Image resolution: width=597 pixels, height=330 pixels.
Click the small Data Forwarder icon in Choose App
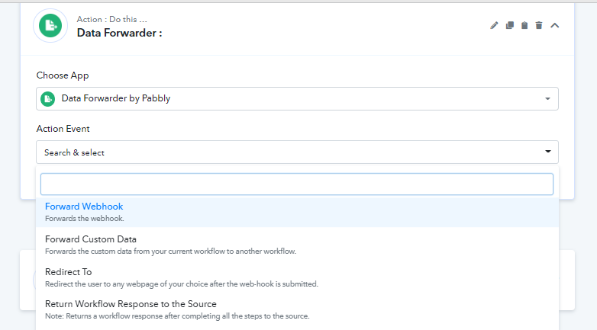[48, 99]
